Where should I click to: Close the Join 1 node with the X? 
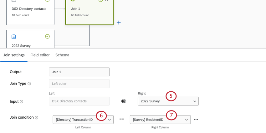click(x=107, y=1)
